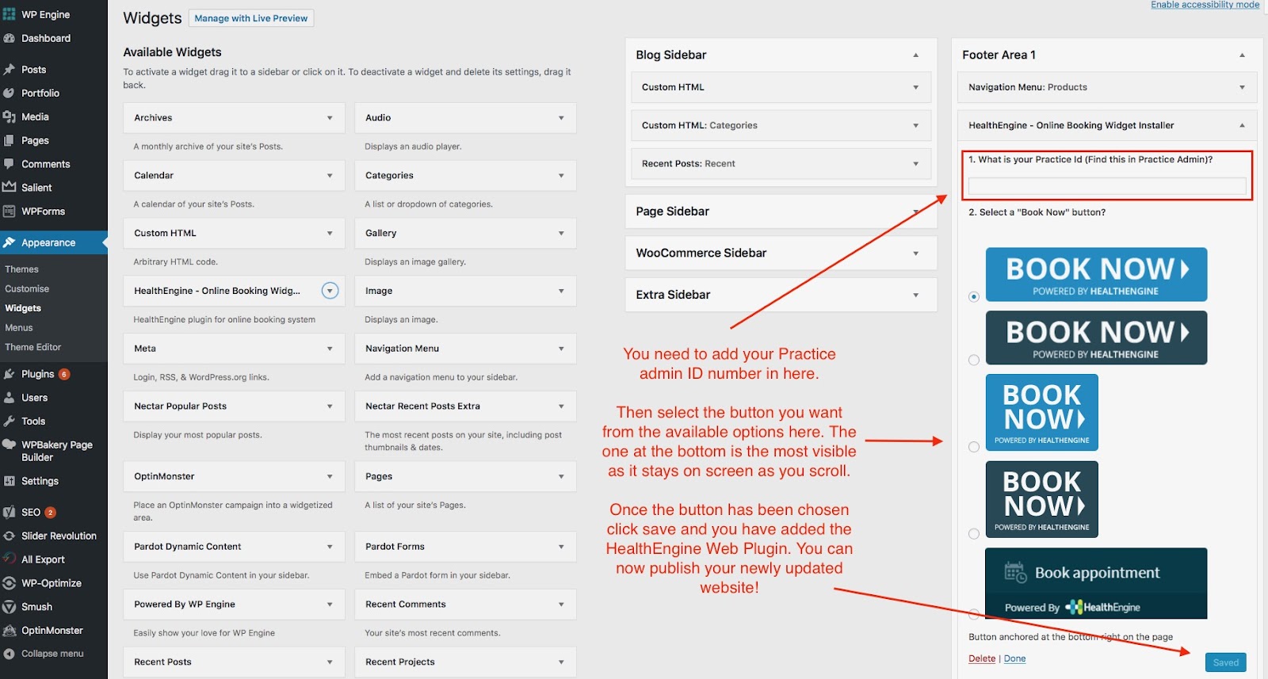Image resolution: width=1268 pixels, height=679 pixels.
Task: Expand the Navigation Menu available widget
Action: pos(561,349)
